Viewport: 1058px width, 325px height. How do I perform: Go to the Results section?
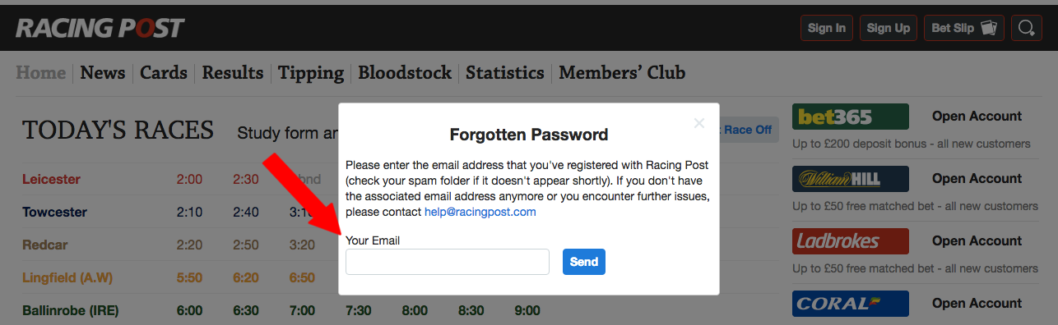coord(233,72)
